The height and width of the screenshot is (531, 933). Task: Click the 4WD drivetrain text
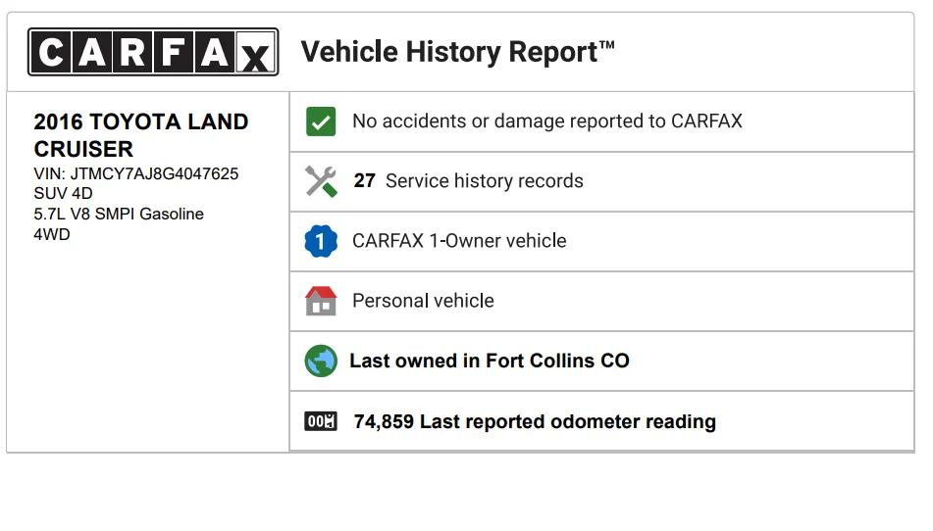click(52, 234)
